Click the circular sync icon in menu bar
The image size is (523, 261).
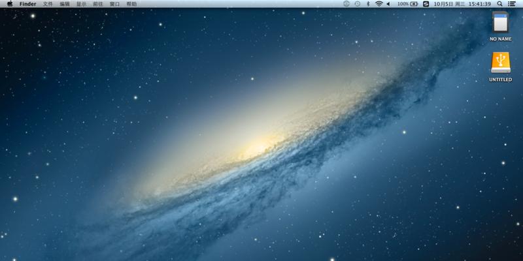tap(346, 4)
